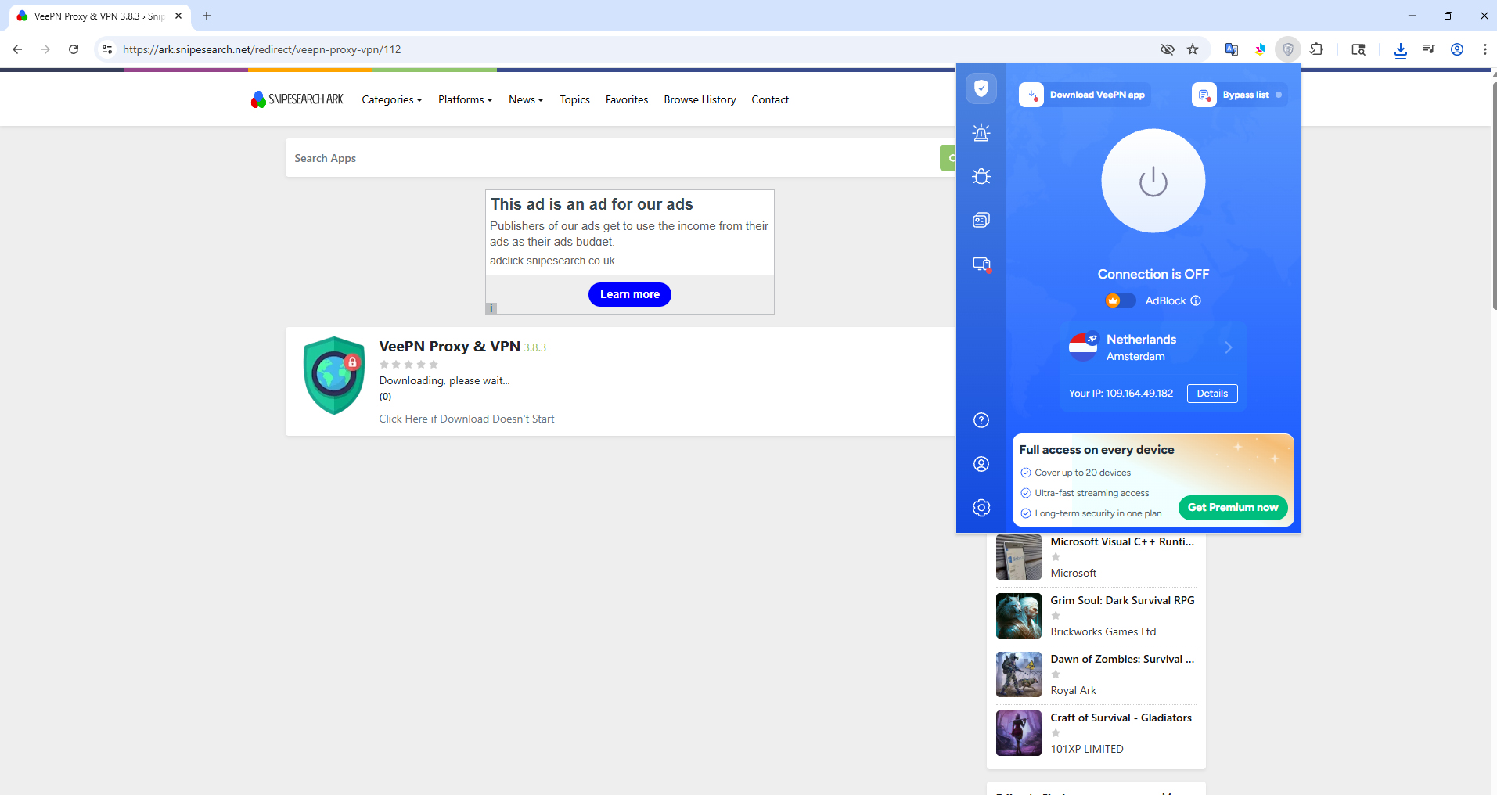Open the Favorites menu item

coord(627,99)
